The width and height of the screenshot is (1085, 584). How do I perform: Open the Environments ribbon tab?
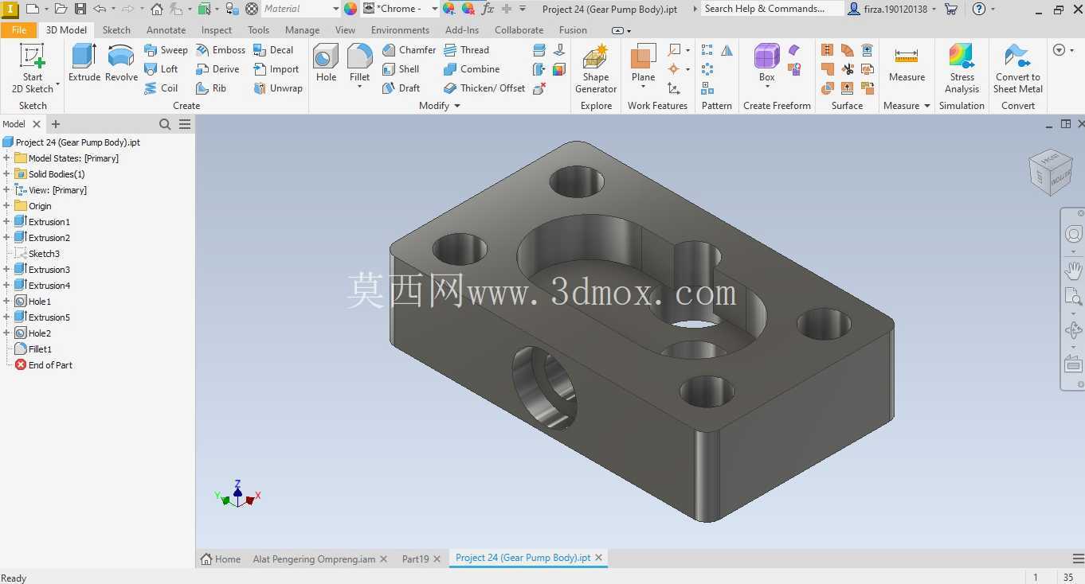click(400, 30)
